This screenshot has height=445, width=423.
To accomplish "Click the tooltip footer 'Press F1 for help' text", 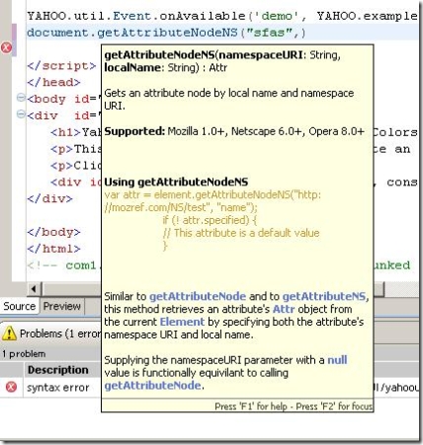I will pyautogui.click(x=294, y=407).
